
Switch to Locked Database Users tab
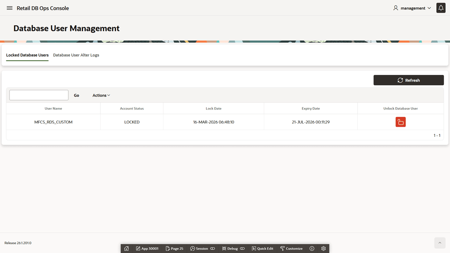pyautogui.click(x=27, y=55)
